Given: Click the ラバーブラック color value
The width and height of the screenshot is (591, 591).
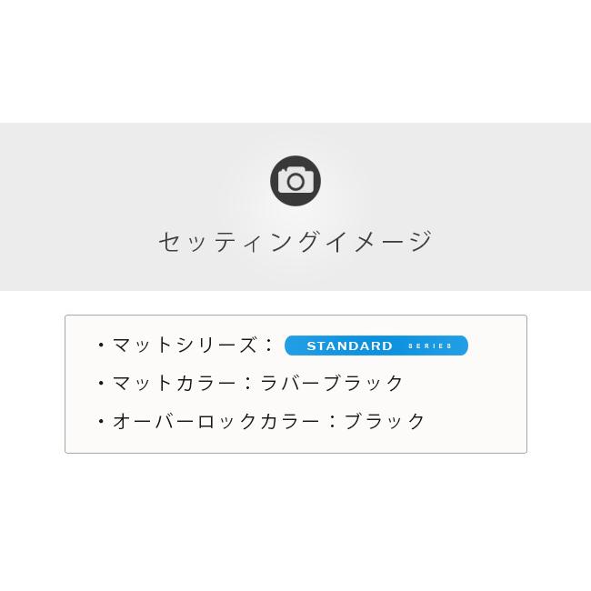Looking at the screenshot, I should pos(332,383).
